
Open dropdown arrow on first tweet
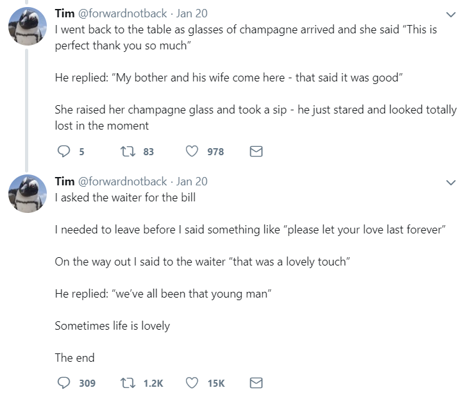click(450, 14)
